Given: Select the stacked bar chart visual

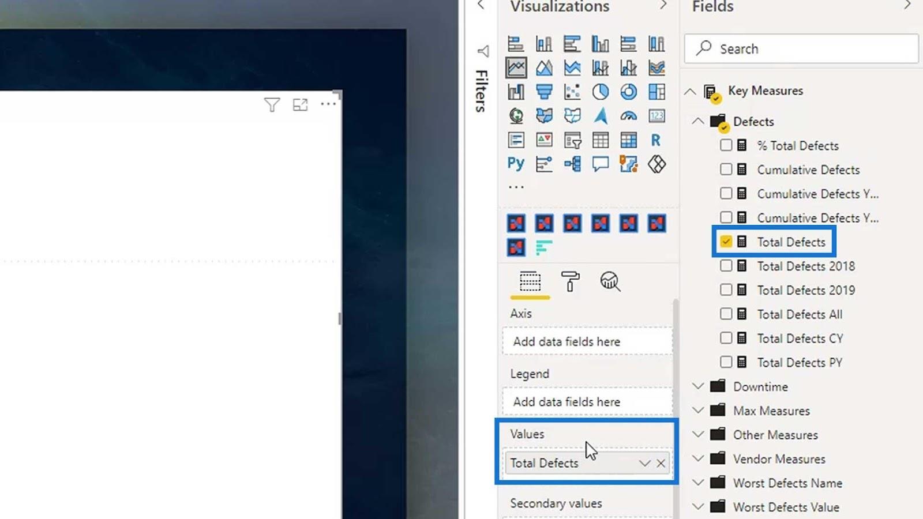Looking at the screenshot, I should click(x=516, y=44).
